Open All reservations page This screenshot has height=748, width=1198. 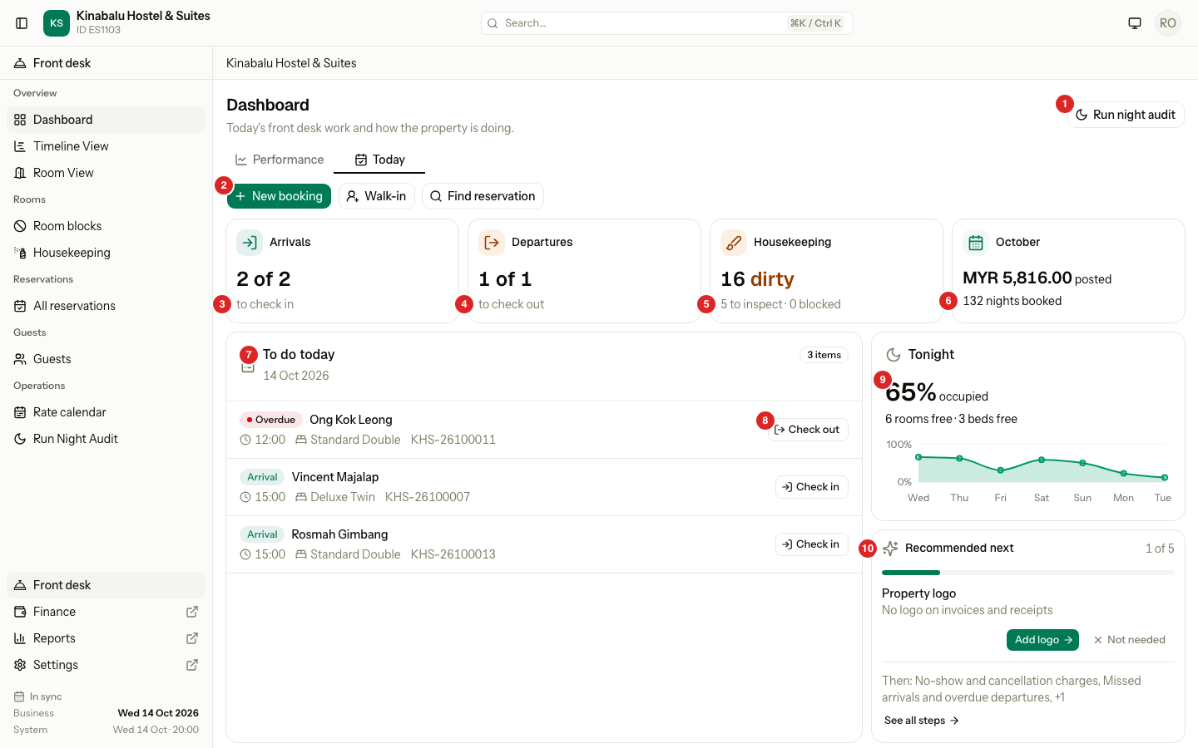point(106,306)
